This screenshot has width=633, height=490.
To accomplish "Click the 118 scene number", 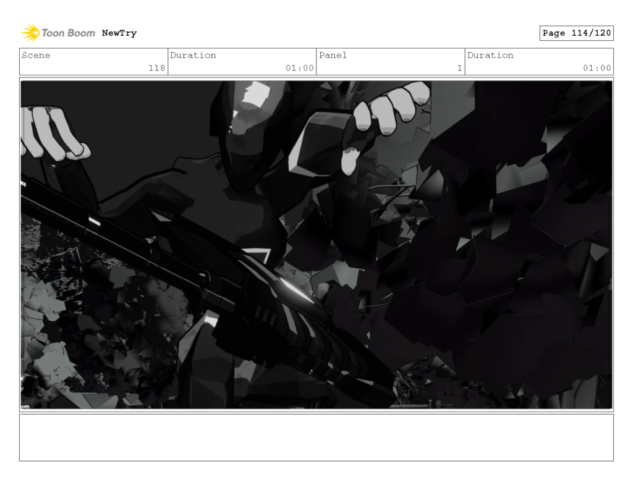I will click(x=160, y=68).
